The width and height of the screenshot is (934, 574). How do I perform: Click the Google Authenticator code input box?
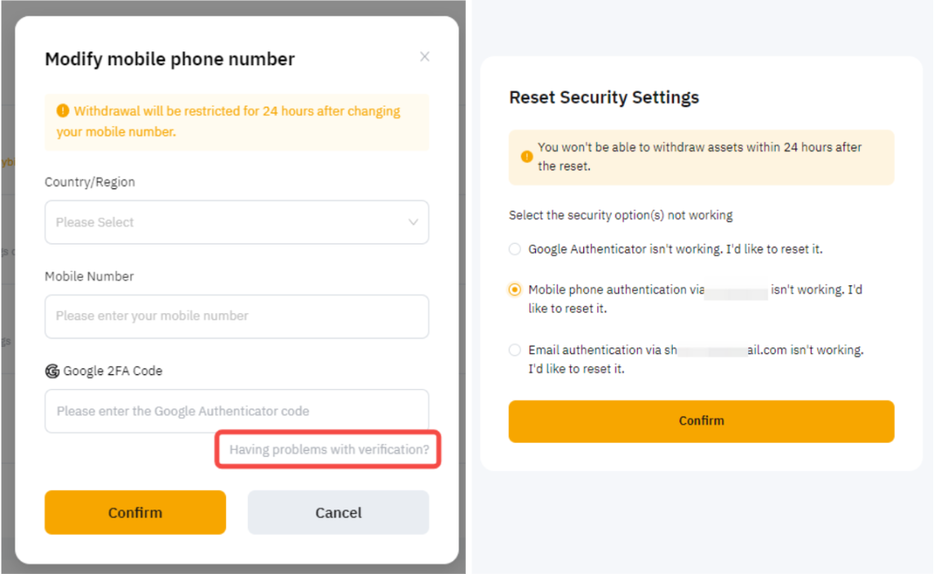(237, 411)
